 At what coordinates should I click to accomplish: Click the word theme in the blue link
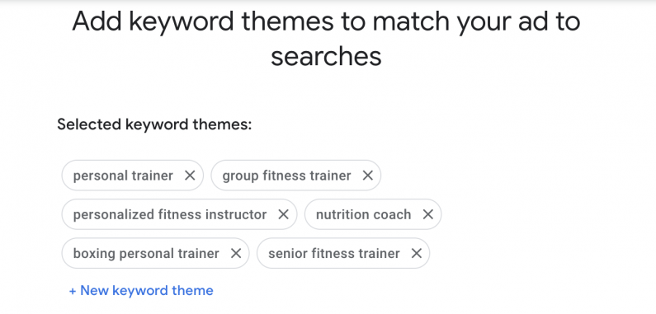[x=194, y=291]
